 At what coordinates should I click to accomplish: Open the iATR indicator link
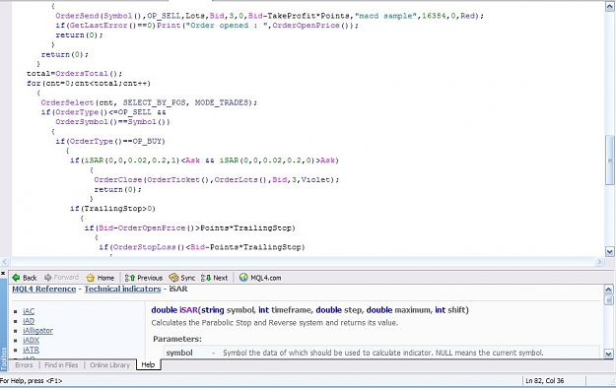pyautogui.click(x=31, y=350)
